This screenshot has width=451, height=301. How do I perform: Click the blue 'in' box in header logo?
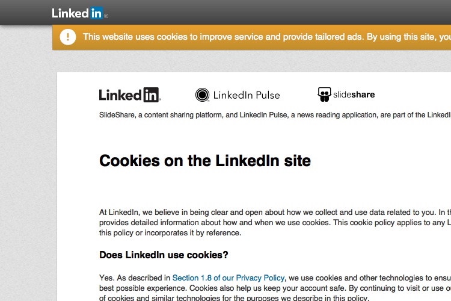click(96, 13)
